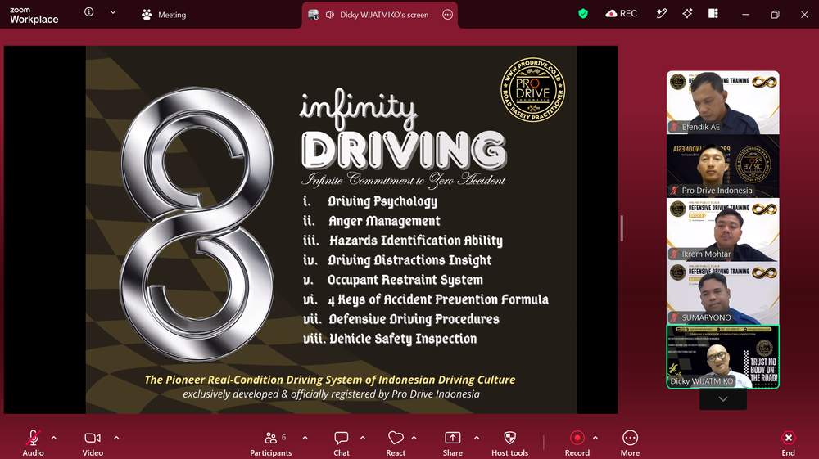Minimize the Zoom window
Screen dimensions: 819x459
click(x=745, y=15)
